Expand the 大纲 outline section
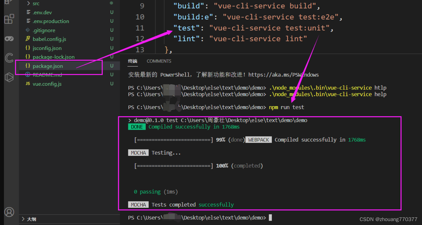The height and width of the screenshot is (225, 422). pos(24,219)
